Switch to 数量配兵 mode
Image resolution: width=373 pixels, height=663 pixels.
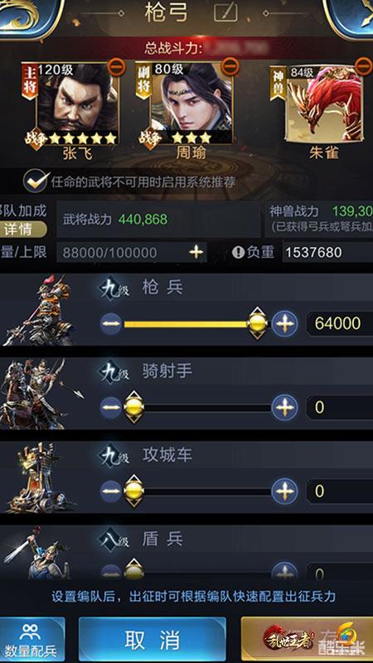coord(31,640)
